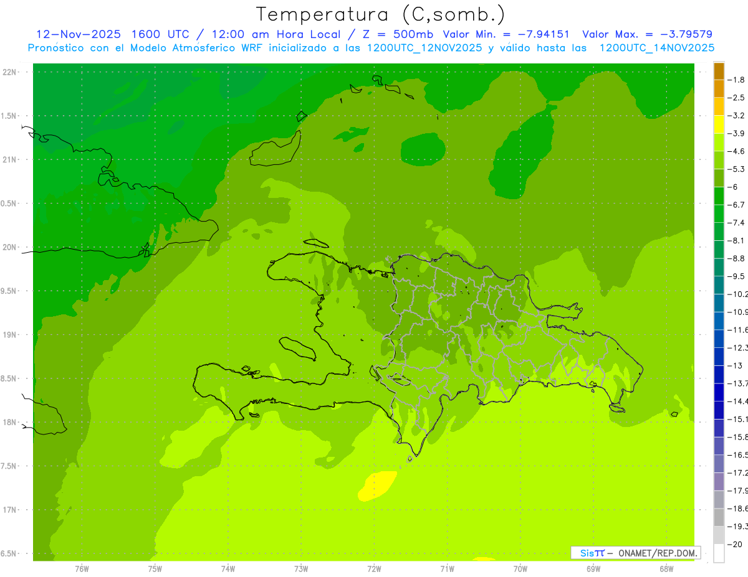Click the dark orange top swatch above -1.8
This screenshot has width=748, height=577.
tap(719, 71)
